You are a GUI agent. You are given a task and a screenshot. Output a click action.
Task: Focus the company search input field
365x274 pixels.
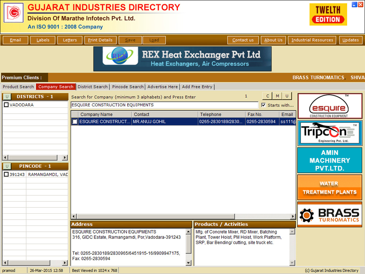click(165, 105)
